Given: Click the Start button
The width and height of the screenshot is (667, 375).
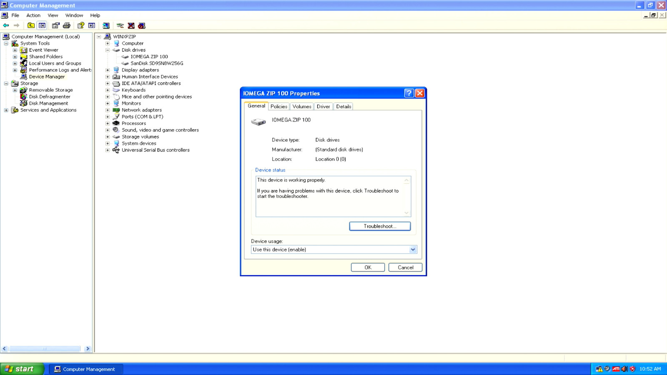Looking at the screenshot, I should (x=22, y=369).
